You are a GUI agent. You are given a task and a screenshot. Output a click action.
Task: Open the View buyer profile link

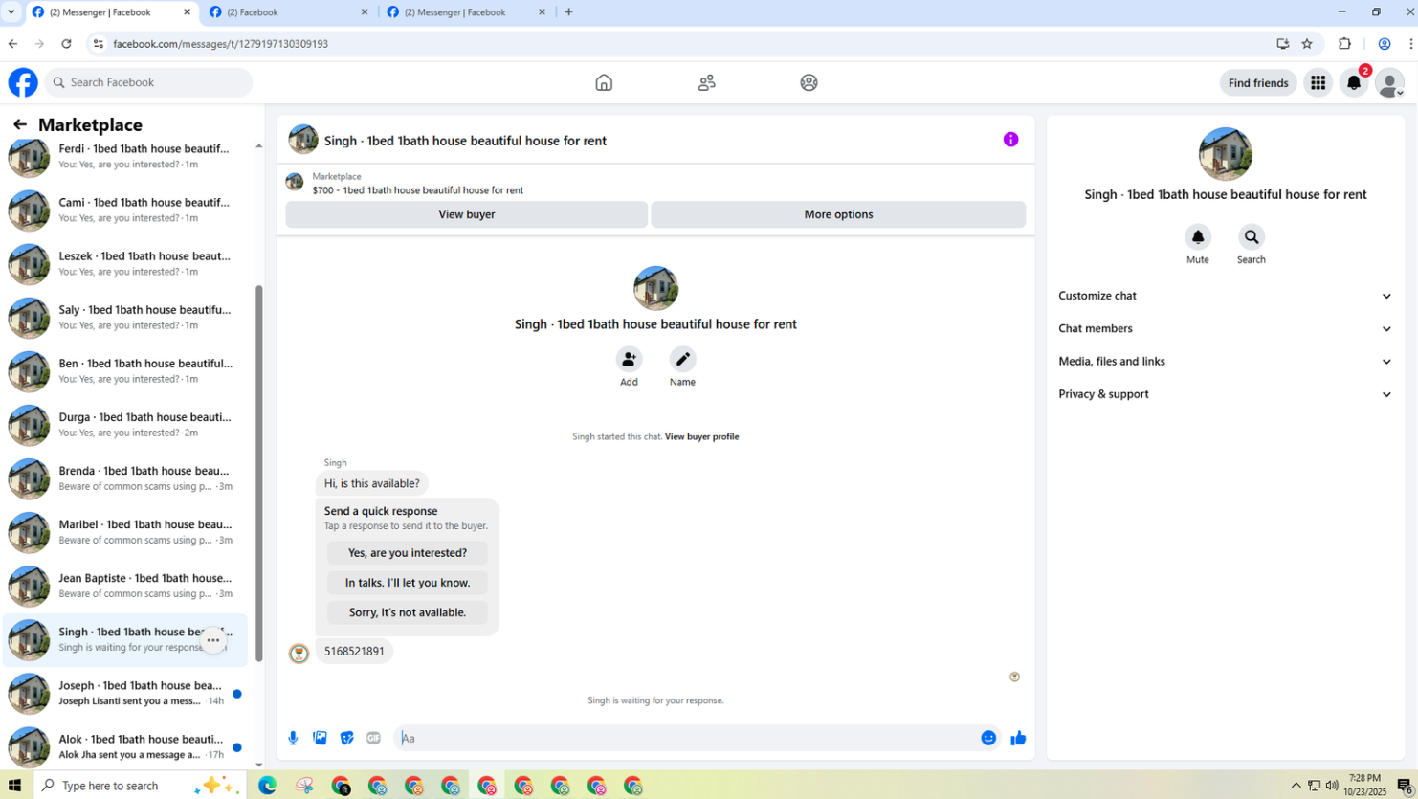point(701,436)
